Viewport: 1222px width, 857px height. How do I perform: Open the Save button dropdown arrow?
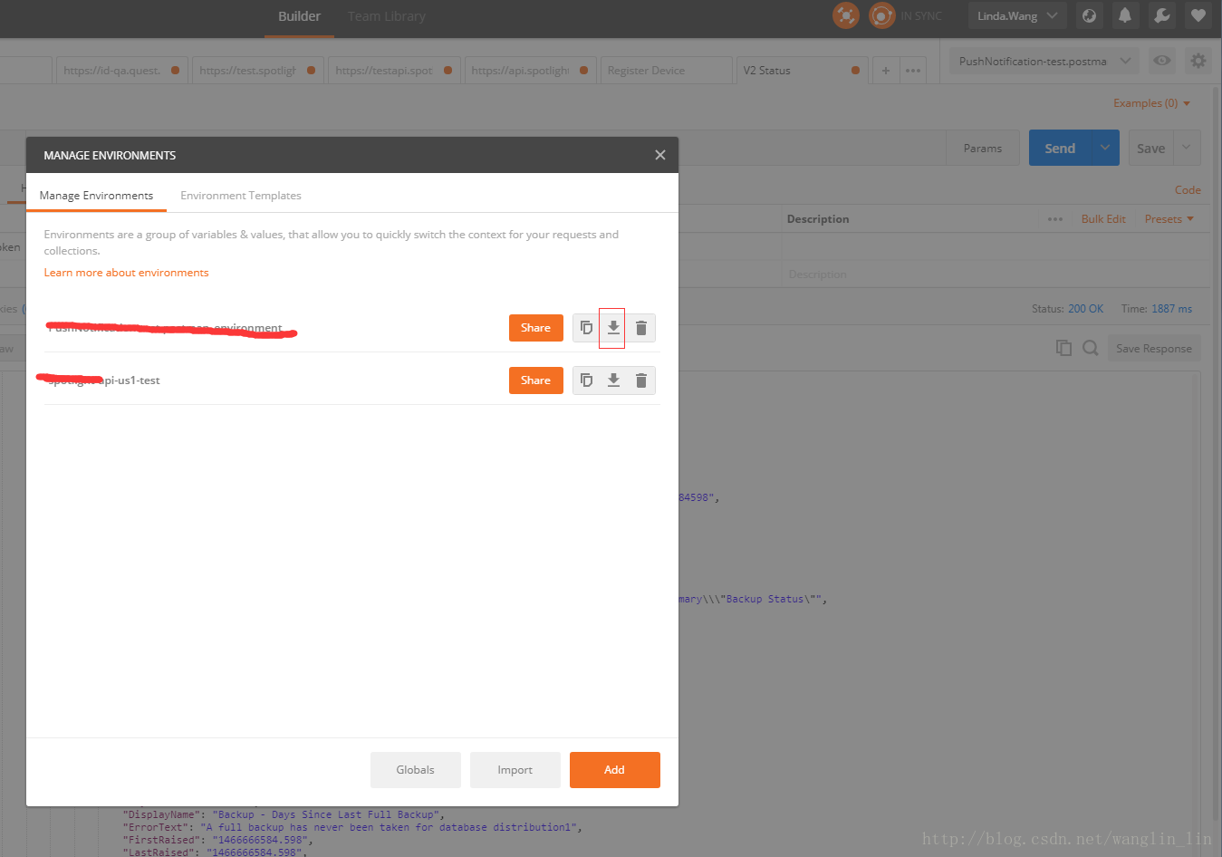[1187, 148]
